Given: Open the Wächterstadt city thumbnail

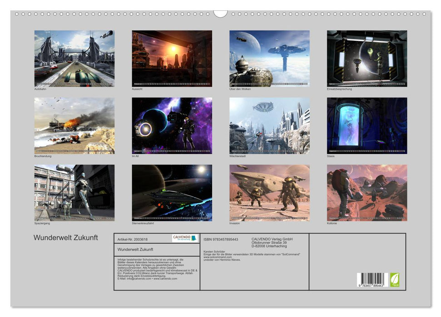Looking at the screenshot, I should (x=269, y=125).
